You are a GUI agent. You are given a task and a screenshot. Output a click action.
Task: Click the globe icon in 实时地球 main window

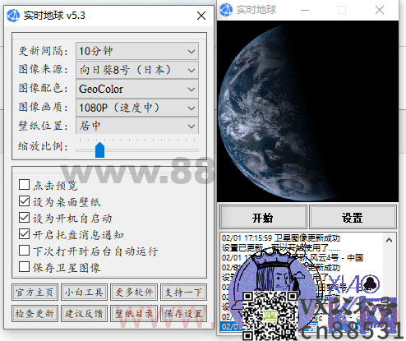click(226, 10)
